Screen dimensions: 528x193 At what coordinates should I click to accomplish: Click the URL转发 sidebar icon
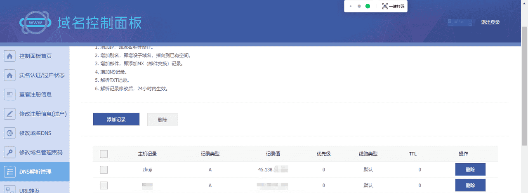click(x=9, y=190)
